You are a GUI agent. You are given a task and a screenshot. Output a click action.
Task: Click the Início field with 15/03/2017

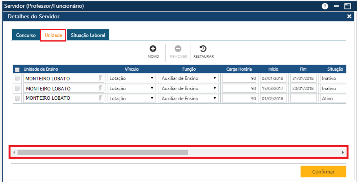[x=273, y=88]
